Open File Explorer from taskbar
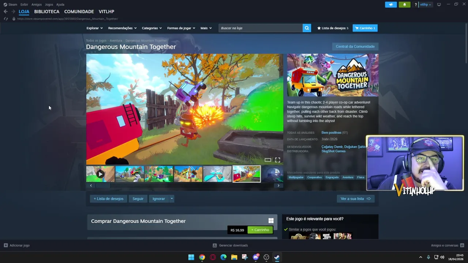This screenshot has width=468, height=263. 234,257
